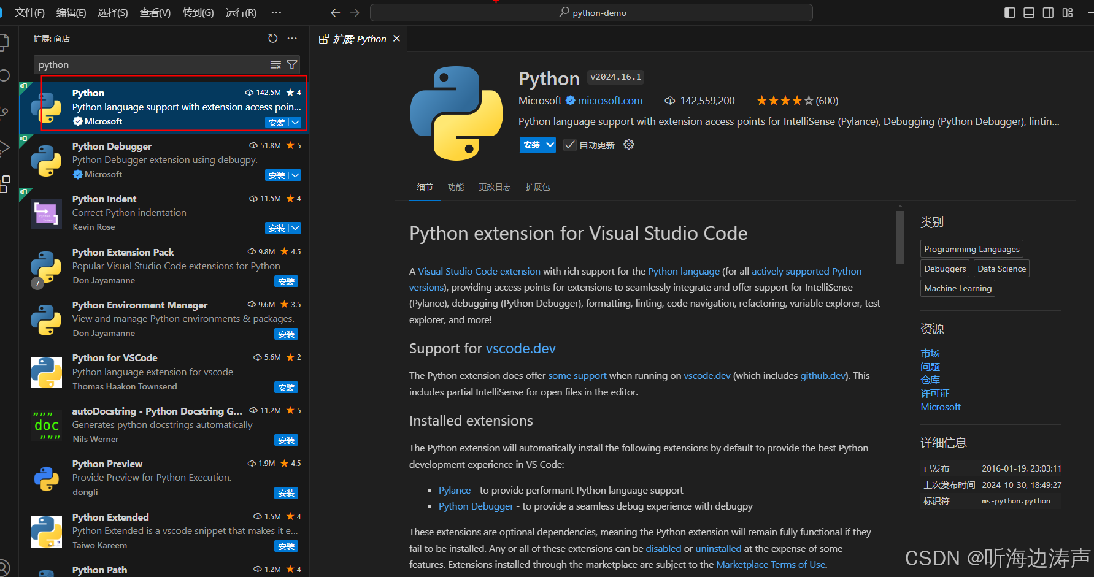Expand install dropdown for Python Indent
Screen dimensions: 1094x577
point(295,228)
